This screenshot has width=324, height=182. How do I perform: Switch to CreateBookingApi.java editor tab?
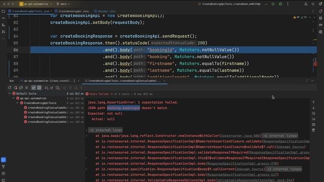point(72,11)
